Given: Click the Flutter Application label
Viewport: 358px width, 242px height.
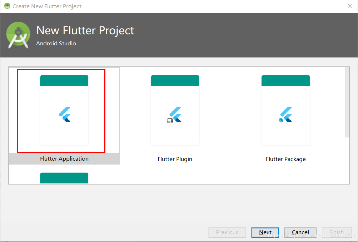Looking at the screenshot, I should [x=64, y=159].
